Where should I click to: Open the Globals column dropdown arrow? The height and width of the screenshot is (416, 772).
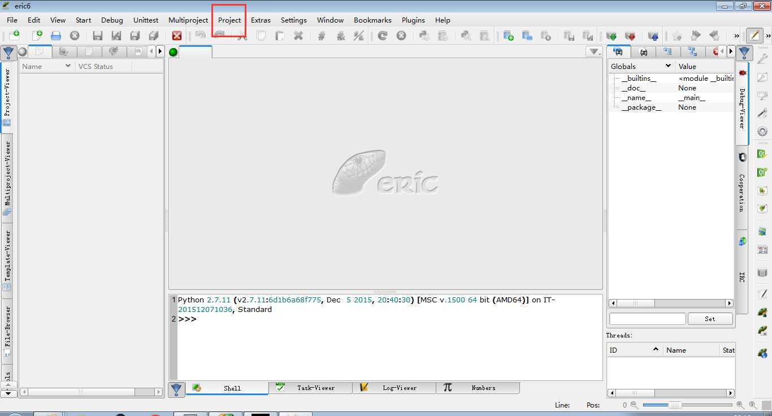tap(668, 66)
